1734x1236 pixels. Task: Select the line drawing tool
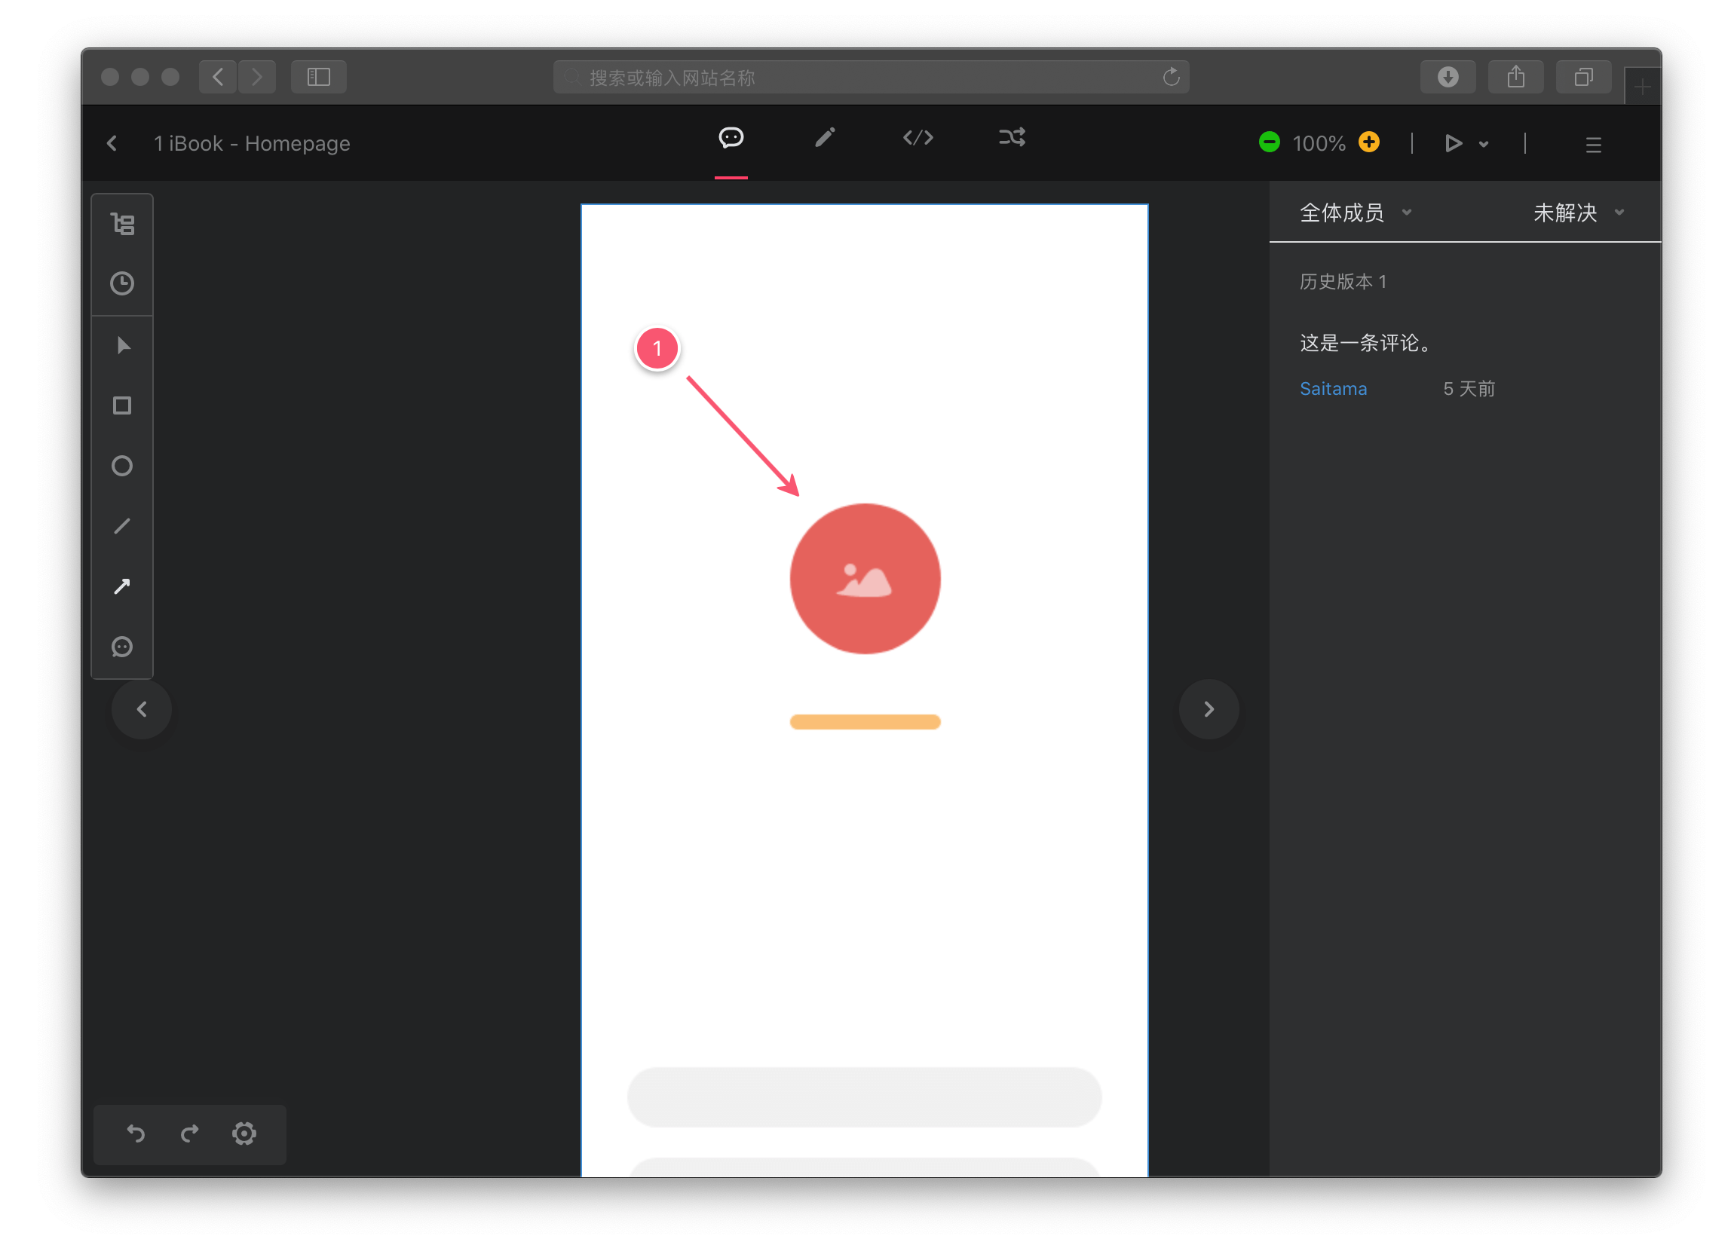[x=122, y=526]
